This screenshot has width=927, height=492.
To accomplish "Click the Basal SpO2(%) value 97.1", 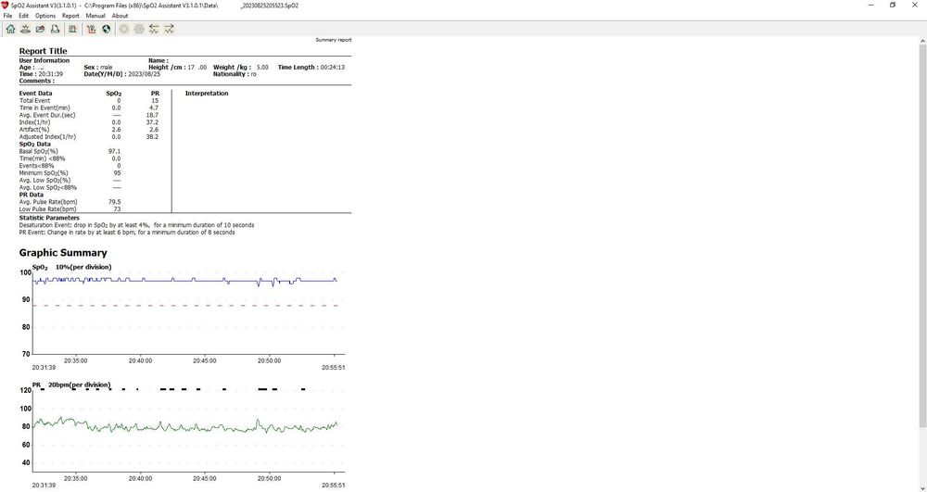I will pos(115,152).
